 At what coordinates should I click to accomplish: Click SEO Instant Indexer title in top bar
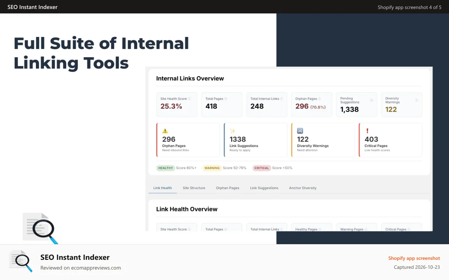[33, 7]
